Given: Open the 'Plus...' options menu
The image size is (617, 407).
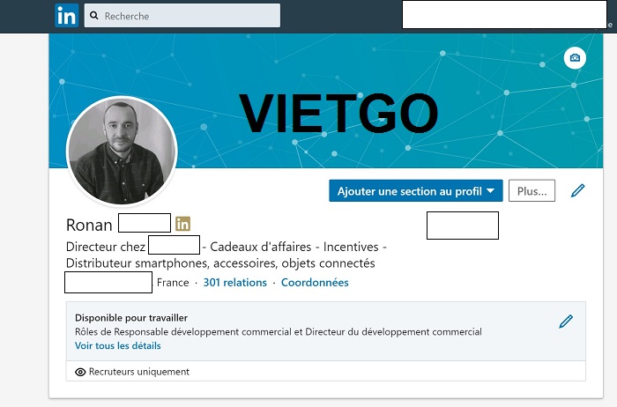Looking at the screenshot, I should point(532,191).
